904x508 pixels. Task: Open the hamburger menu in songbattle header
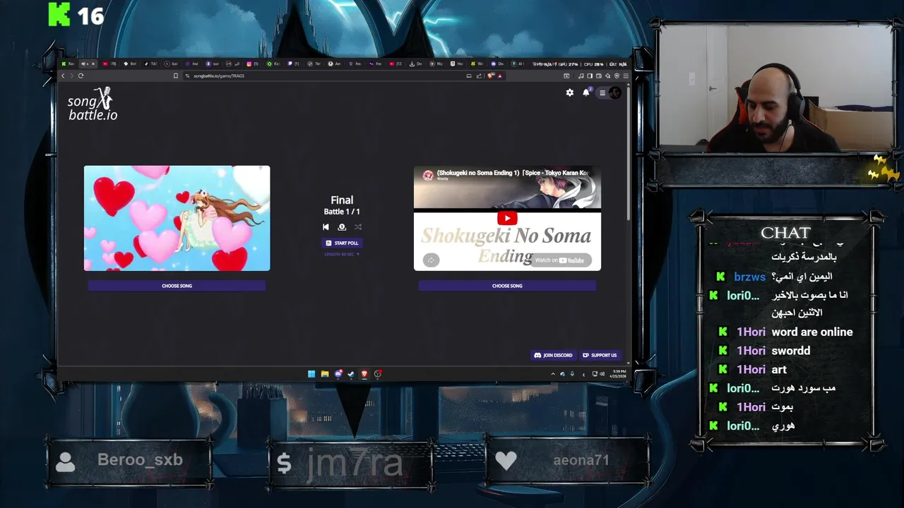click(x=602, y=92)
